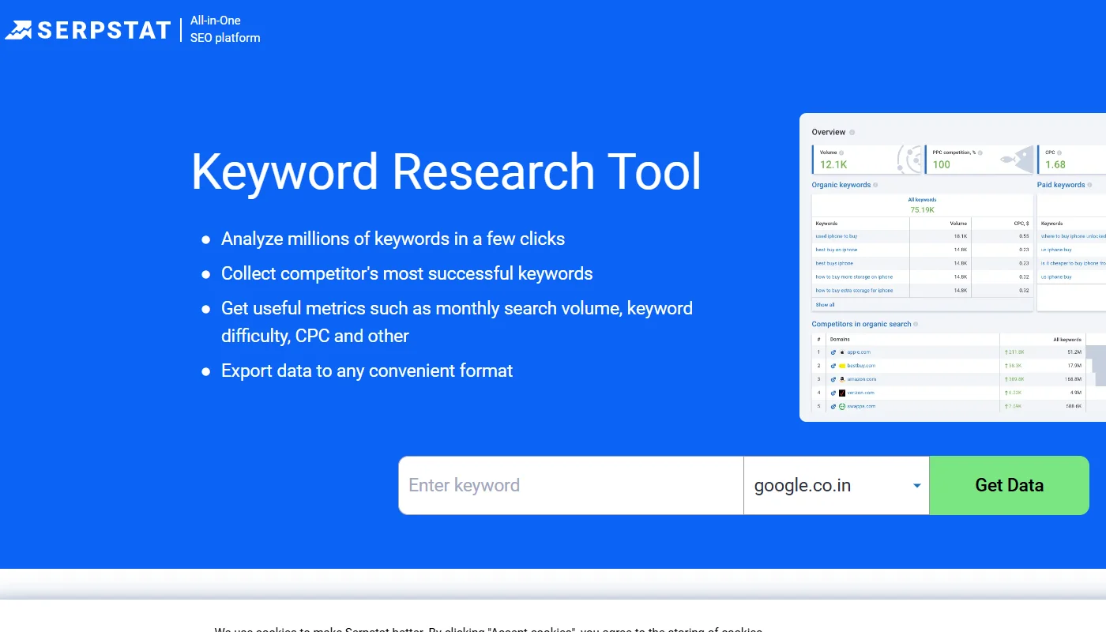Click the 'used iphone to buy' keyword
The width and height of the screenshot is (1106, 632).
tap(837, 236)
